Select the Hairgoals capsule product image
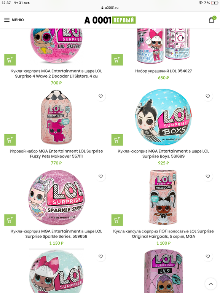The height and width of the screenshot is (293, 220). (x=163, y=197)
